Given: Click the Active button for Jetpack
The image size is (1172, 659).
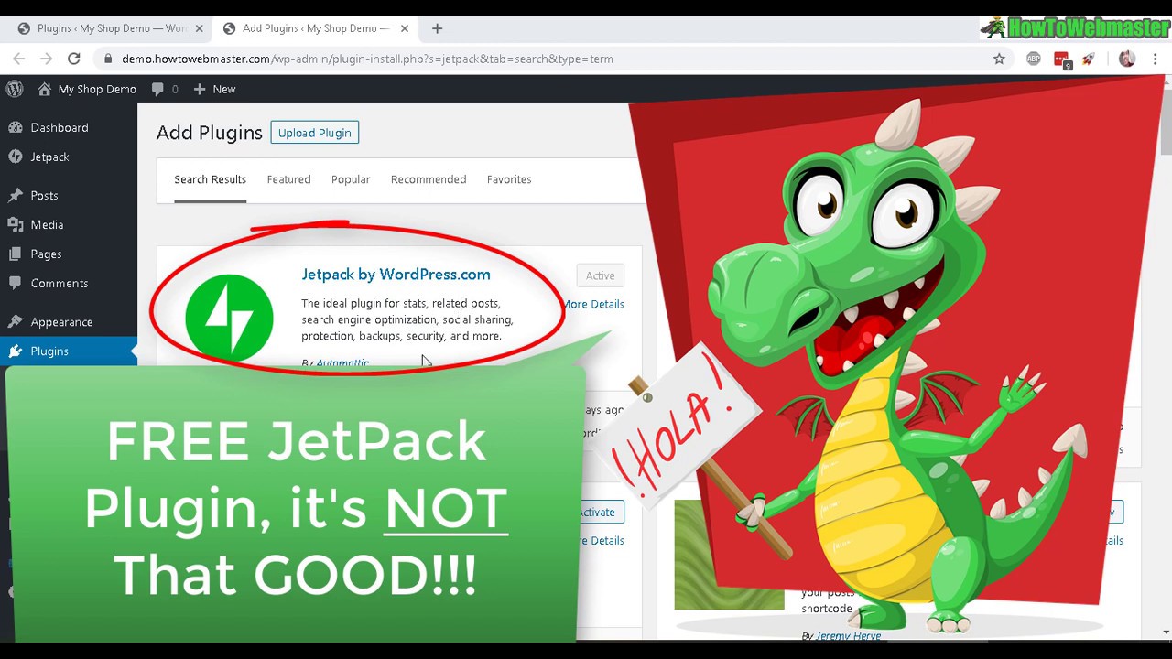Looking at the screenshot, I should [x=601, y=275].
